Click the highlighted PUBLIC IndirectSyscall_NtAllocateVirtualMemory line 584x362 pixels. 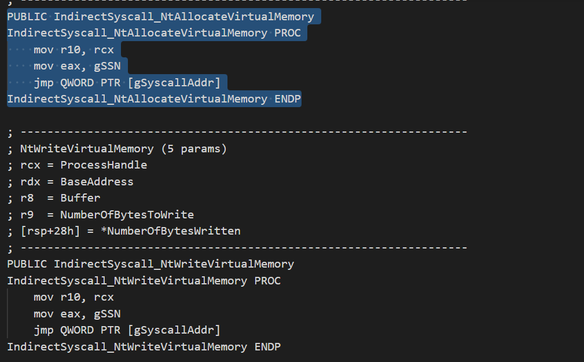tap(160, 17)
